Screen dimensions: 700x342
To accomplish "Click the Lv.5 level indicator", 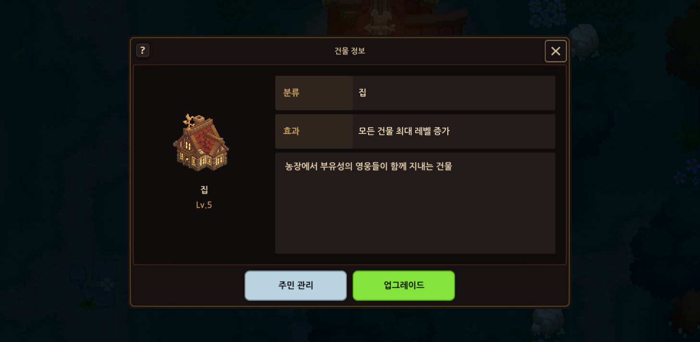I will tap(204, 205).
